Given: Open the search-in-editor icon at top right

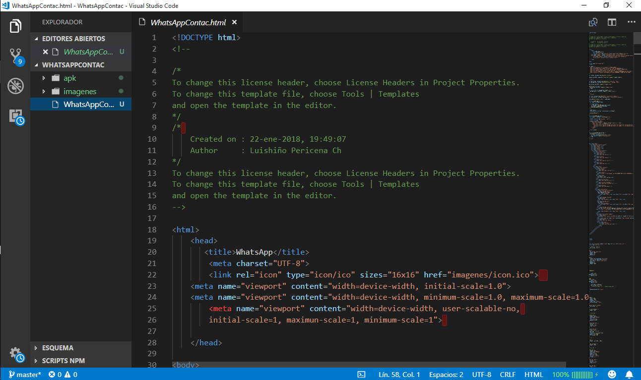Looking at the screenshot, I should 593,22.
